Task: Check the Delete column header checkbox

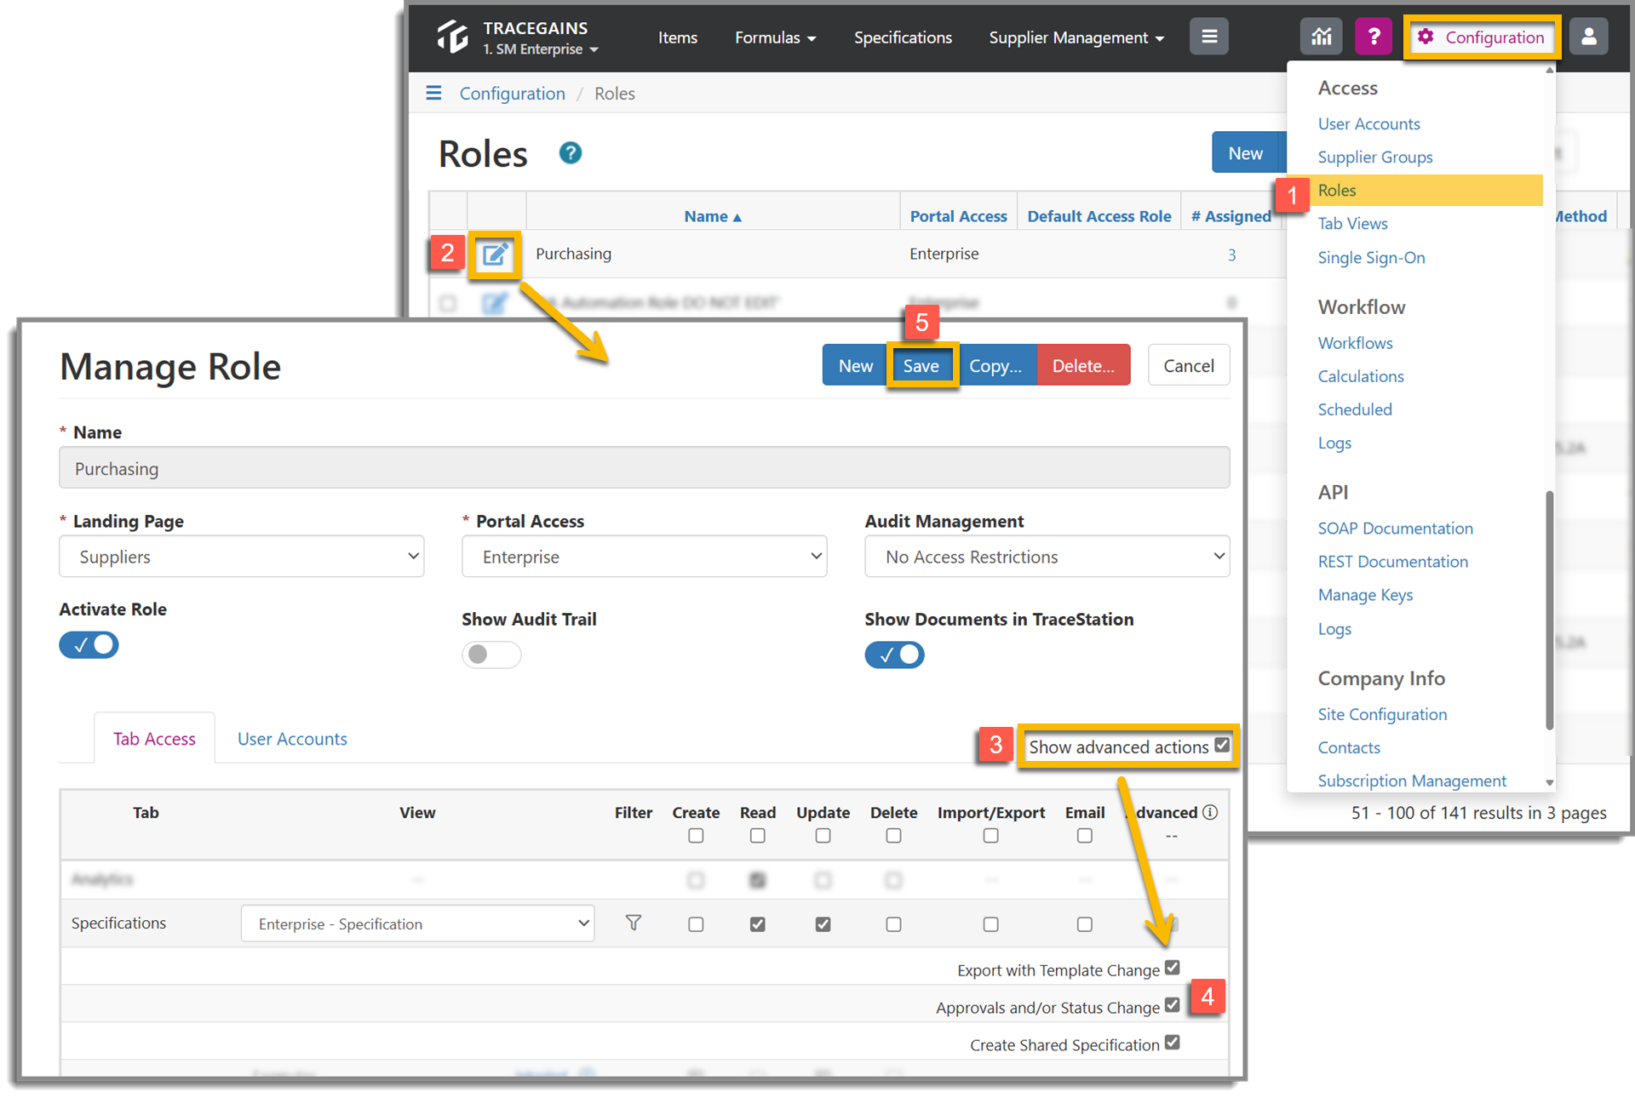Action: 893,836
